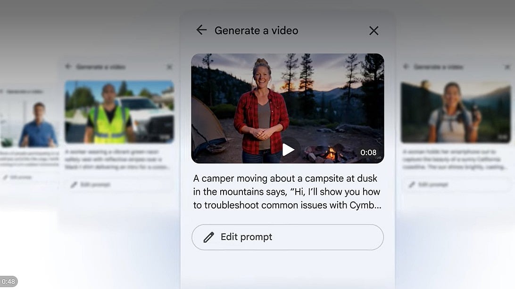The image size is (515, 289).
Task: Open the hiker woman video thumbnail
Action: click(x=455, y=112)
